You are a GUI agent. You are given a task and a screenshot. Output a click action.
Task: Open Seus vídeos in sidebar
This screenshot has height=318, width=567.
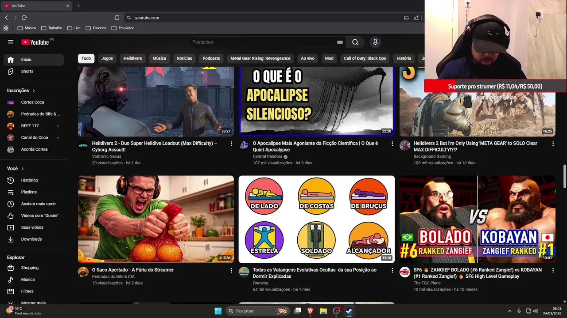pyautogui.click(x=34, y=227)
